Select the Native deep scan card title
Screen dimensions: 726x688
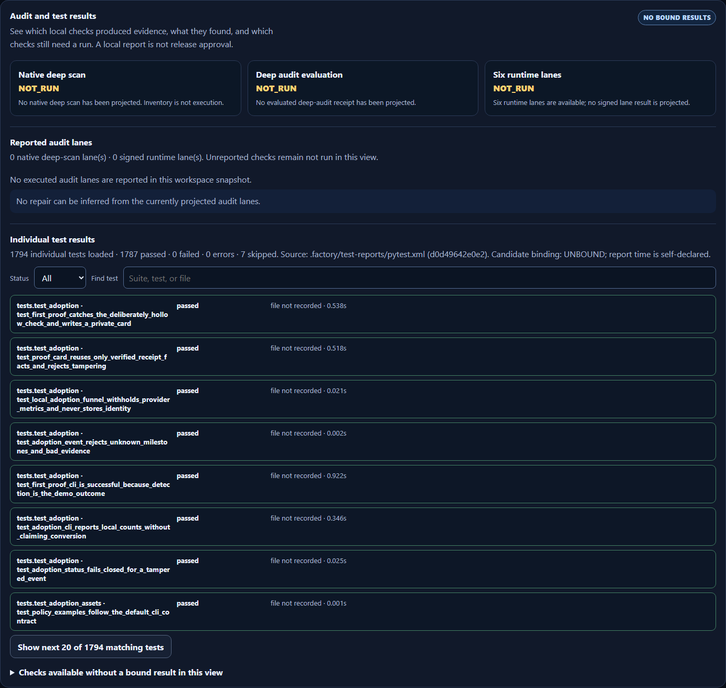pyautogui.click(x=52, y=75)
